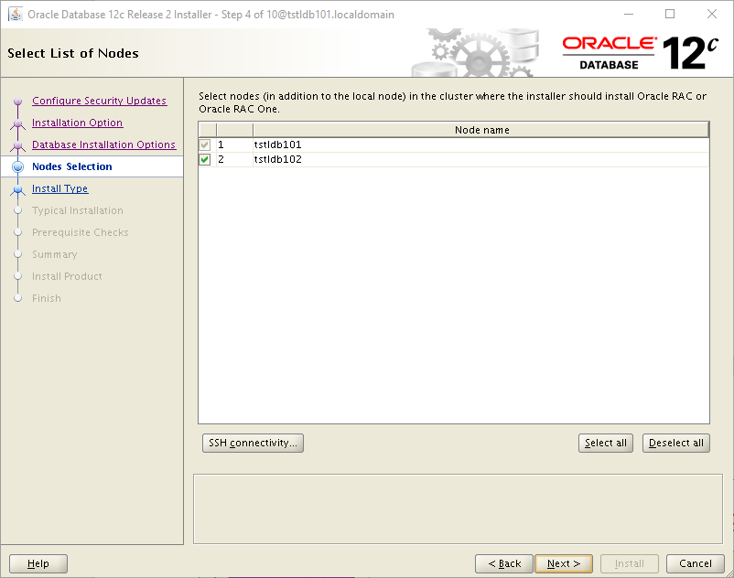Click row number 2 cell
Image resolution: width=734 pixels, height=578 pixels.
click(x=234, y=159)
